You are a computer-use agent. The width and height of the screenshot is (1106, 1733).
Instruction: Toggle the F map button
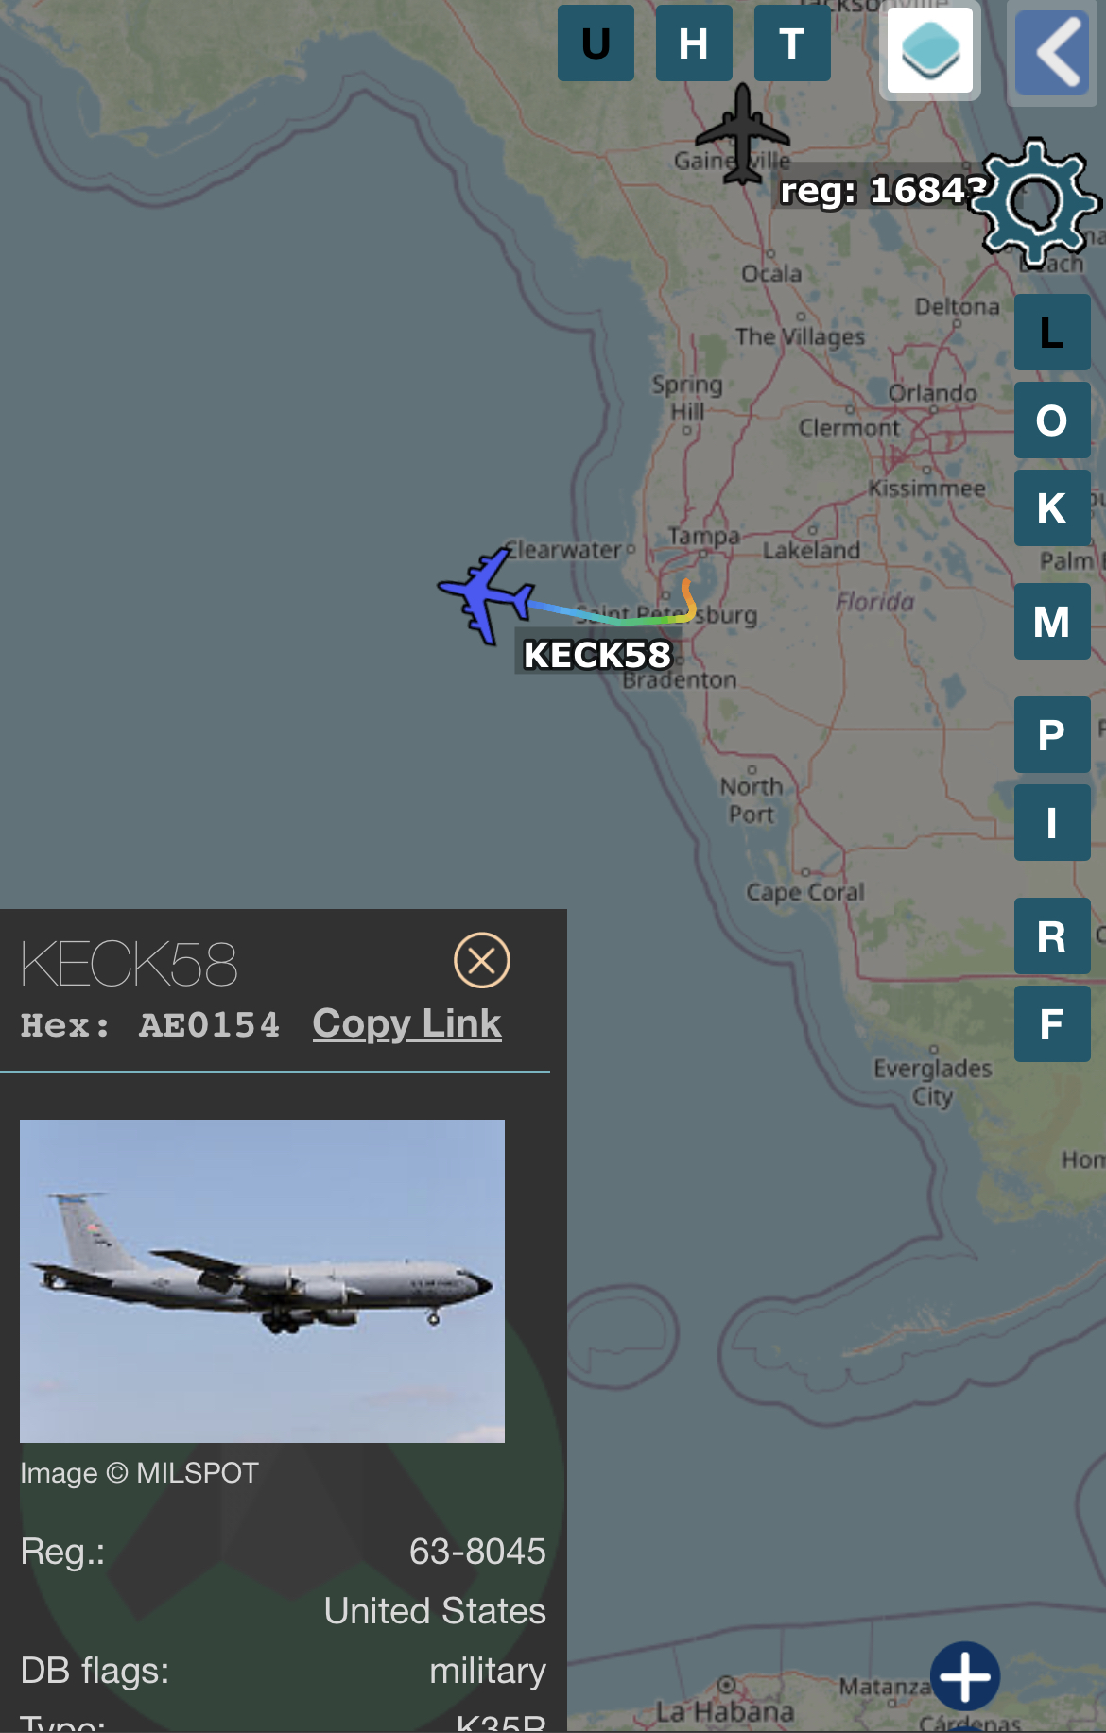click(x=1052, y=1023)
